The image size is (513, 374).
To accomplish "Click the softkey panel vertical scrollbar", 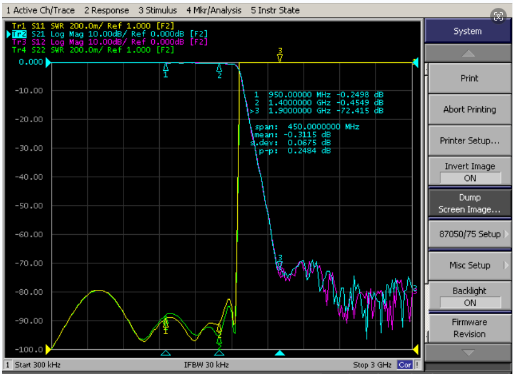I will (x=426, y=203).
